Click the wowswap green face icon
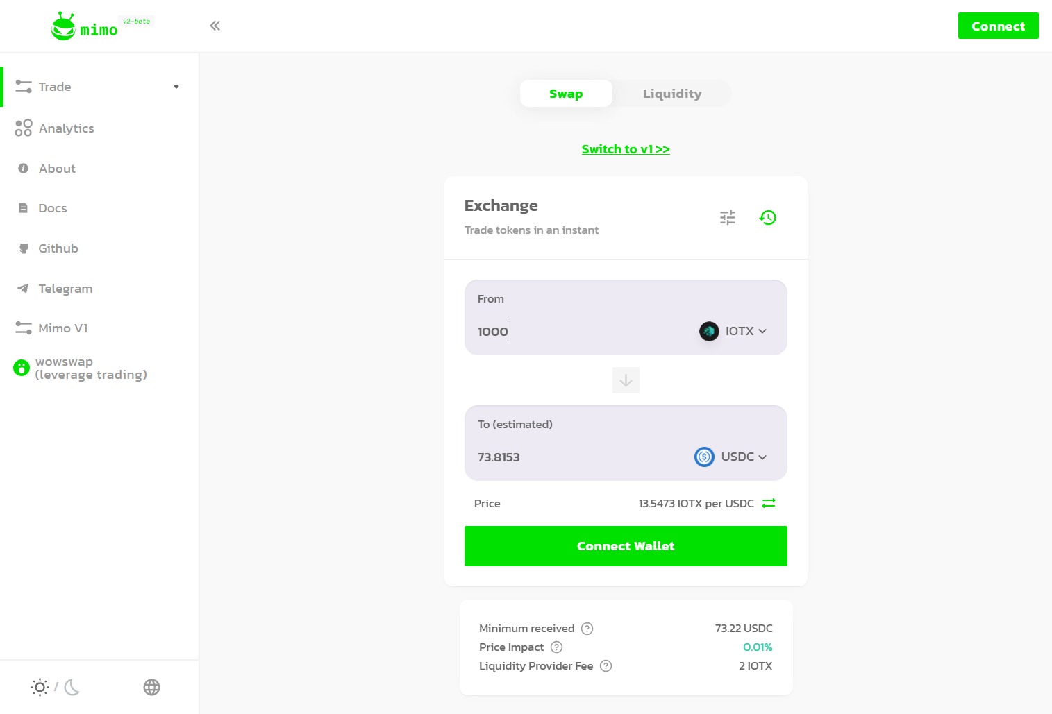The height and width of the screenshot is (714, 1052). tap(22, 368)
